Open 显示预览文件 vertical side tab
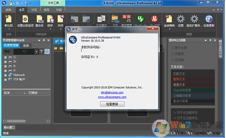 (x=220, y=49)
